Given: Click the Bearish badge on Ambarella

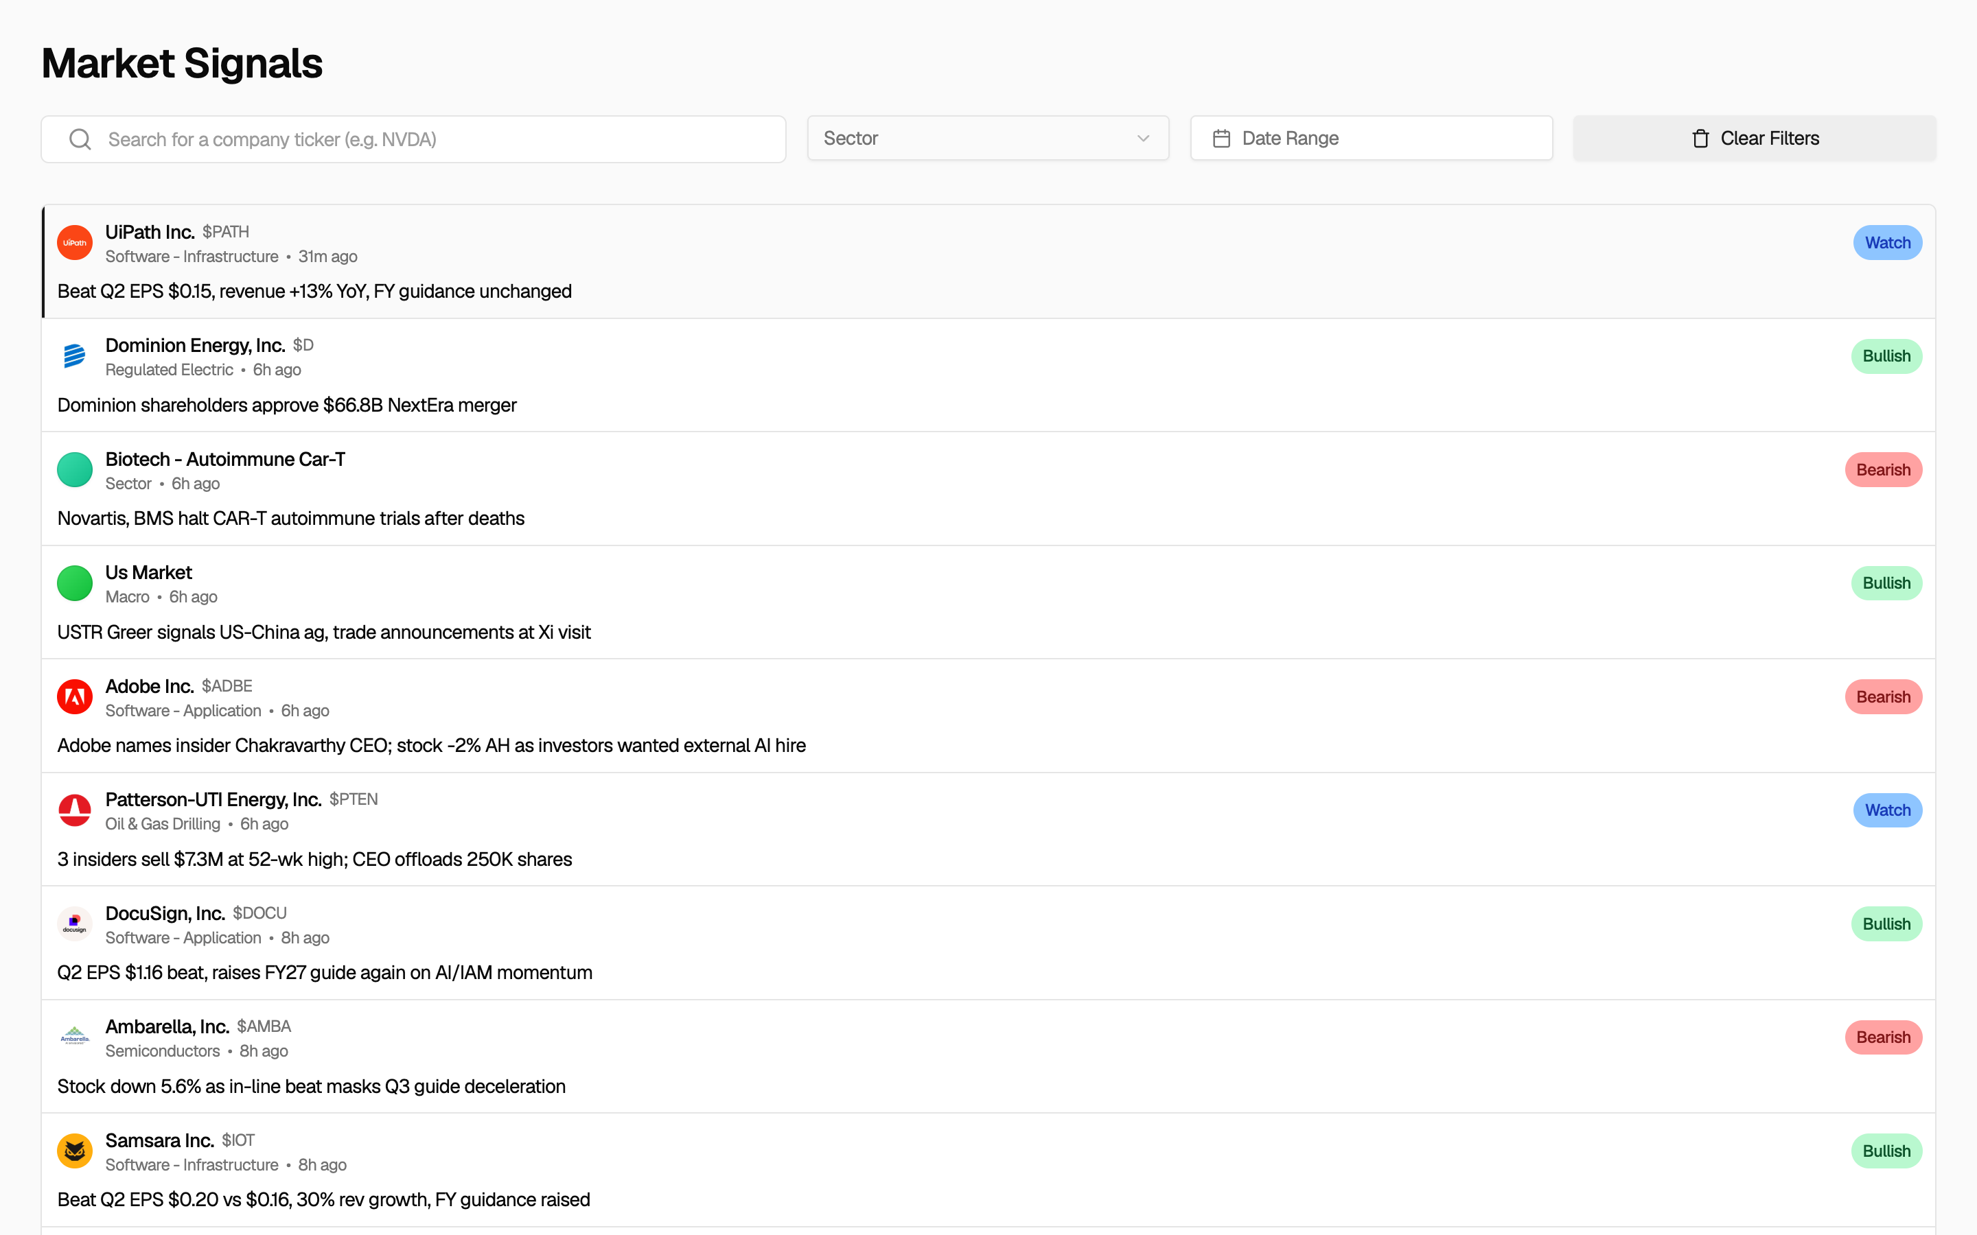Looking at the screenshot, I should 1883,1037.
